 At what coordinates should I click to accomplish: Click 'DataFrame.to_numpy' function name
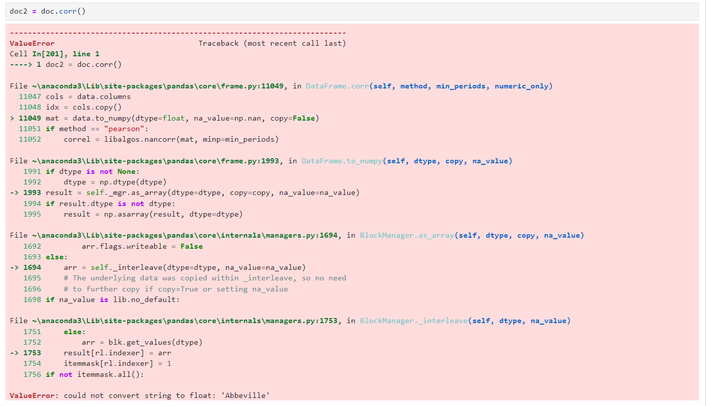click(x=343, y=161)
